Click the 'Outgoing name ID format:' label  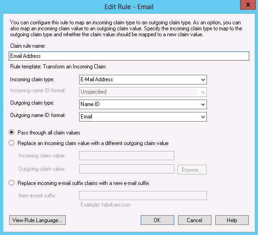(38, 115)
